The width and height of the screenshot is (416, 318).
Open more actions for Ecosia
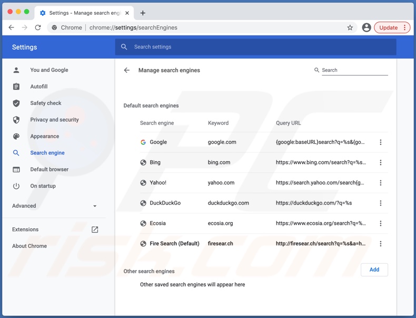point(380,224)
